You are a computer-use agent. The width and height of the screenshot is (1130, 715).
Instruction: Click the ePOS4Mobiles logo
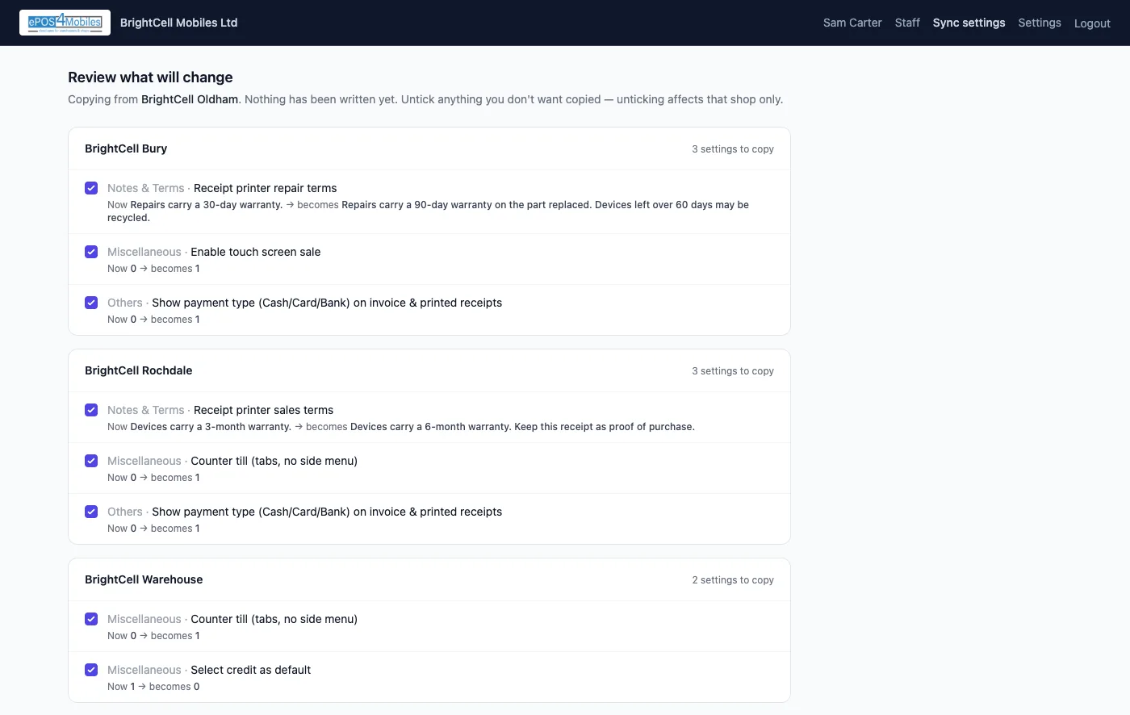point(65,23)
